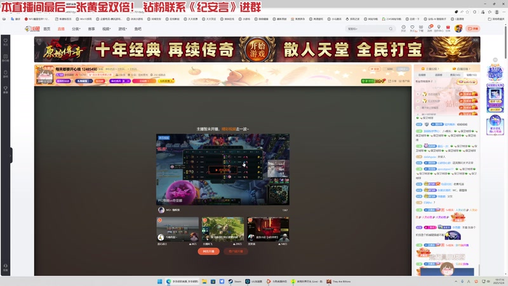Open the Windows Start button

tap(160, 282)
